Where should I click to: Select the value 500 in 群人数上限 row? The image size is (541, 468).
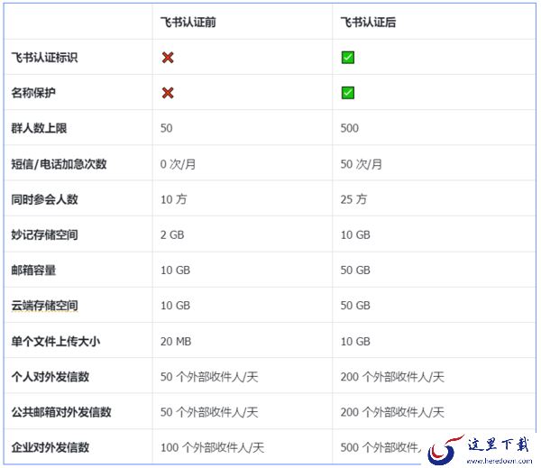tap(350, 128)
